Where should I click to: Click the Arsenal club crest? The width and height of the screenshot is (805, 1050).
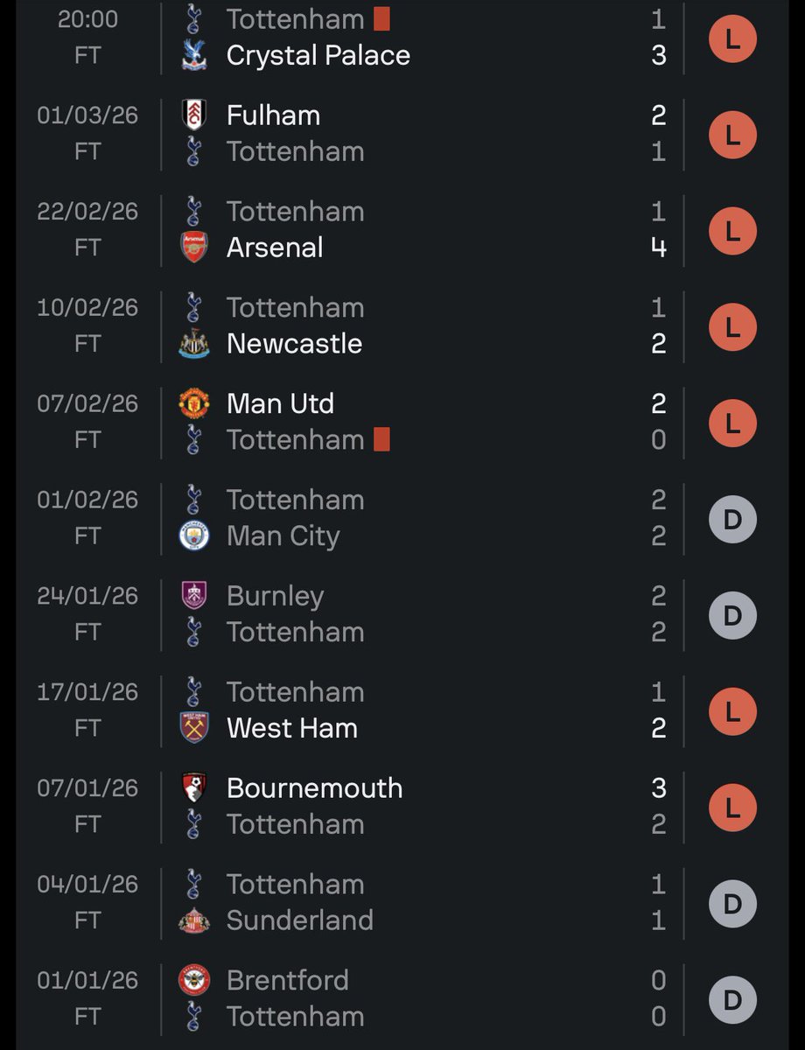tap(194, 248)
